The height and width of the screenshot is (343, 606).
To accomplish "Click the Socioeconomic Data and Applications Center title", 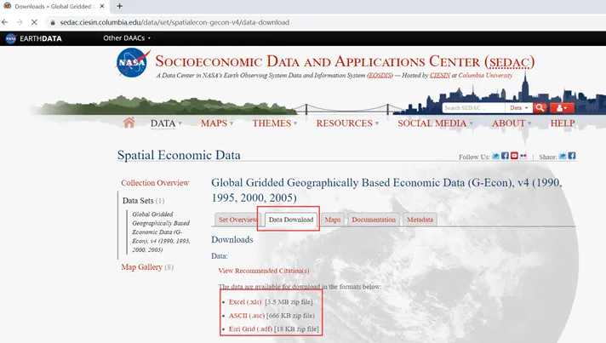I will pos(345,62).
